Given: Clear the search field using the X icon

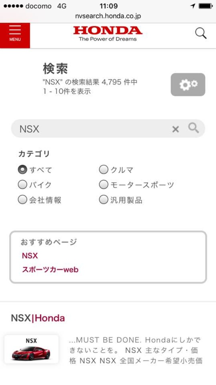Looking at the screenshot, I should (x=175, y=129).
